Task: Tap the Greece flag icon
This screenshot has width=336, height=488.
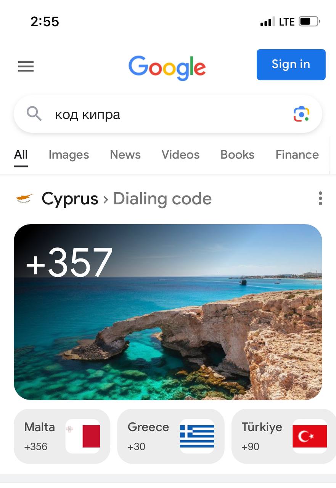Action: coord(197,436)
